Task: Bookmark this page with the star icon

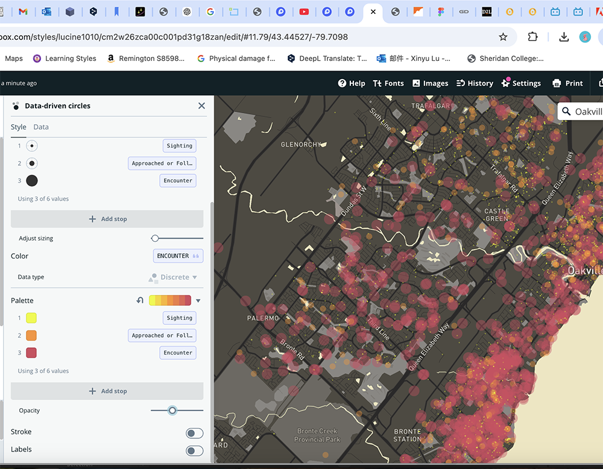Action: pyautogui.click(x=503, y=37)
